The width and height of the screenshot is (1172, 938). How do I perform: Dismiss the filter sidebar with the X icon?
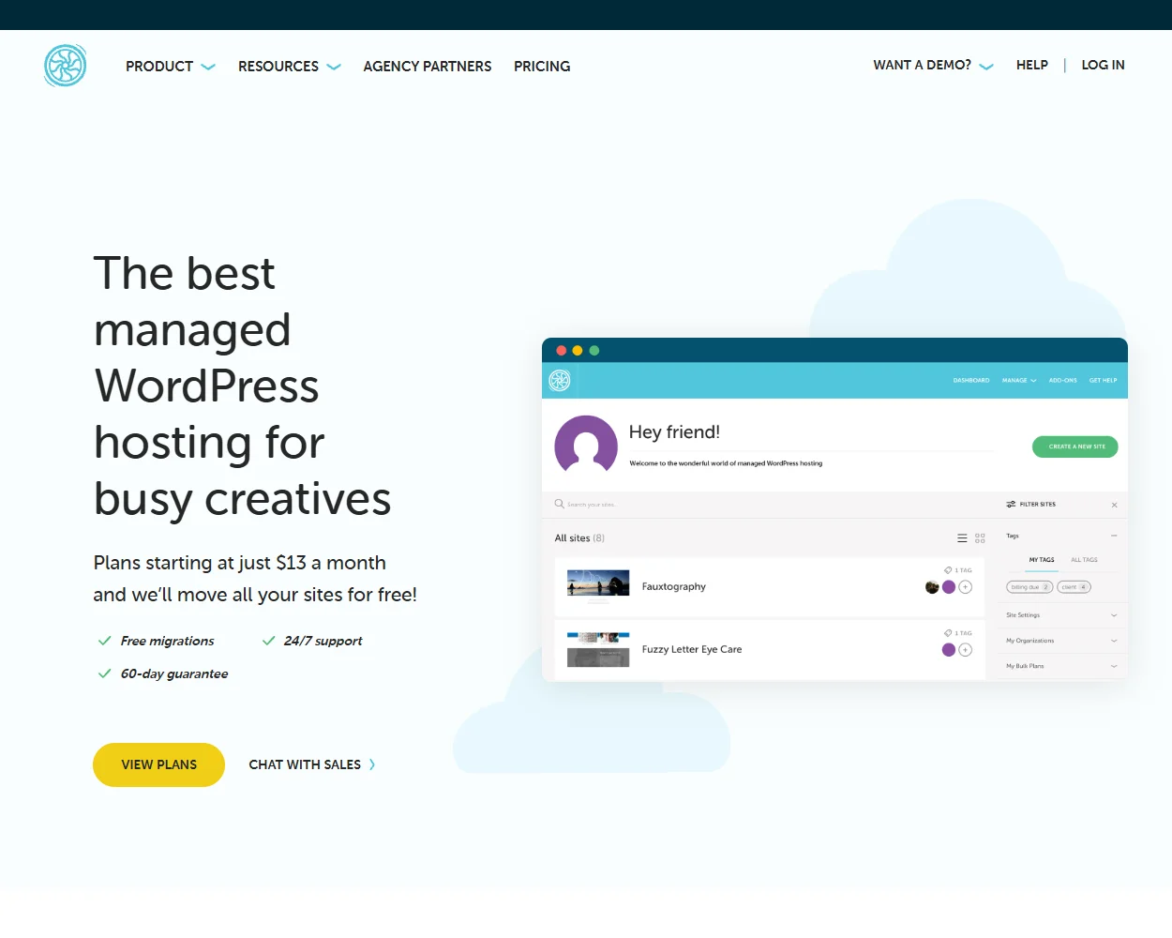click(x=1115, y=505)
